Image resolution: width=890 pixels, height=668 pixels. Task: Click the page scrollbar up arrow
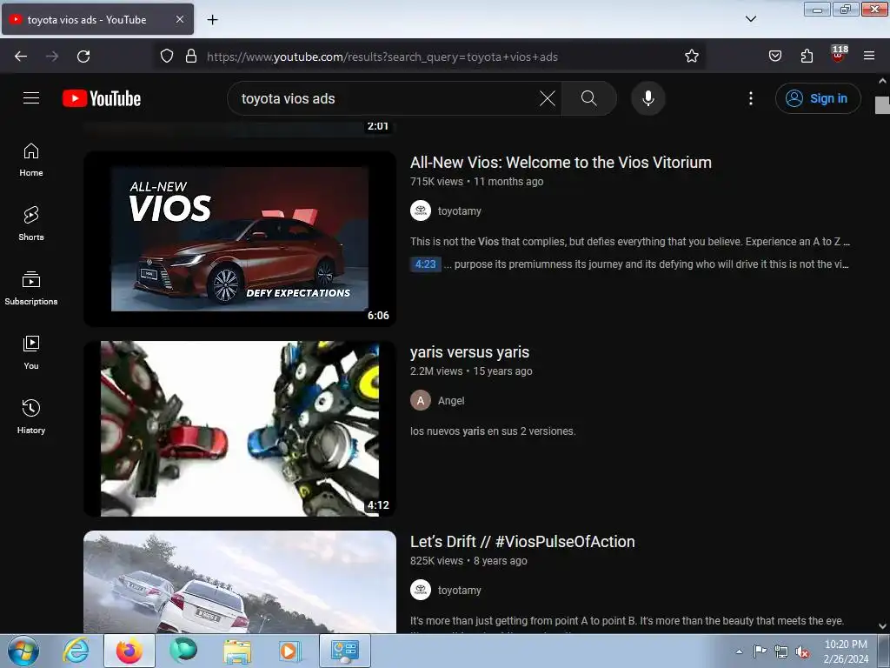tap(883, 81)
